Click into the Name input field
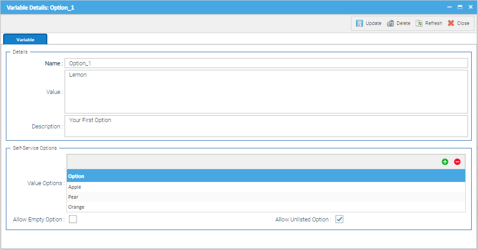Image resolution: width=478 pixels, height=250 pixels. [266, 64]
